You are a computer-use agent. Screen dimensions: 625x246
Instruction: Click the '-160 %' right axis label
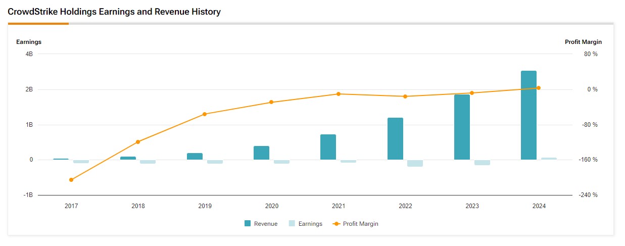(x=588, y=160)
